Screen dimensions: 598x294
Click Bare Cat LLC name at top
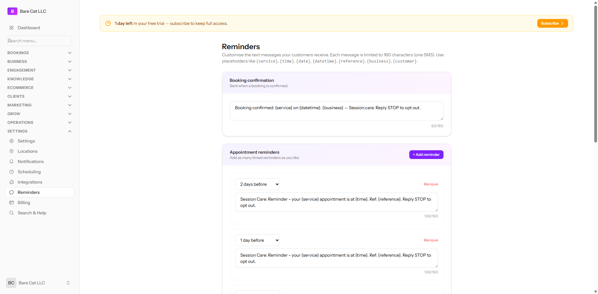click(x=33, y=11)
